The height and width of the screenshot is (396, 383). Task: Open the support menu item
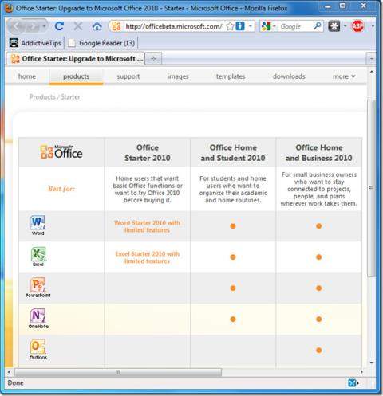(128, 76)
